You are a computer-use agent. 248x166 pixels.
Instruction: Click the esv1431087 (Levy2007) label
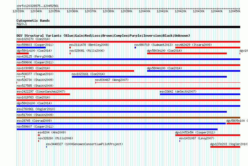[x=197, y=138]
